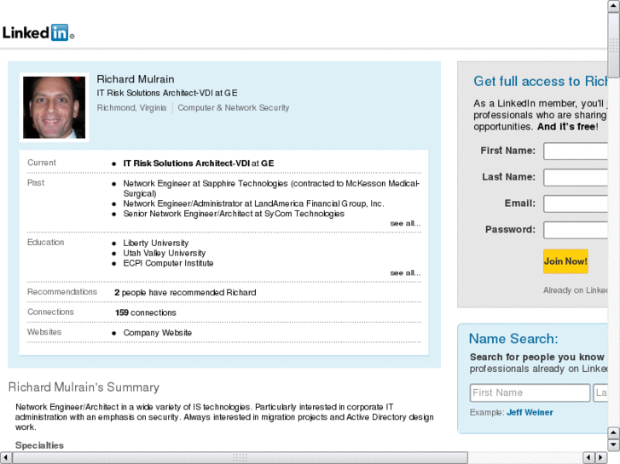Focus the First Name signup field
620x464 pixels.
coord(576,152)
